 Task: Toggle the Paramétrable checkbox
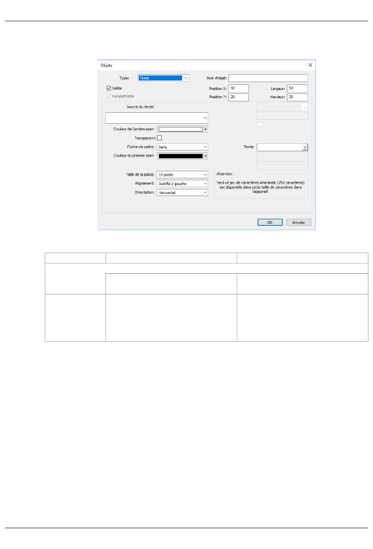coord(109,96)
